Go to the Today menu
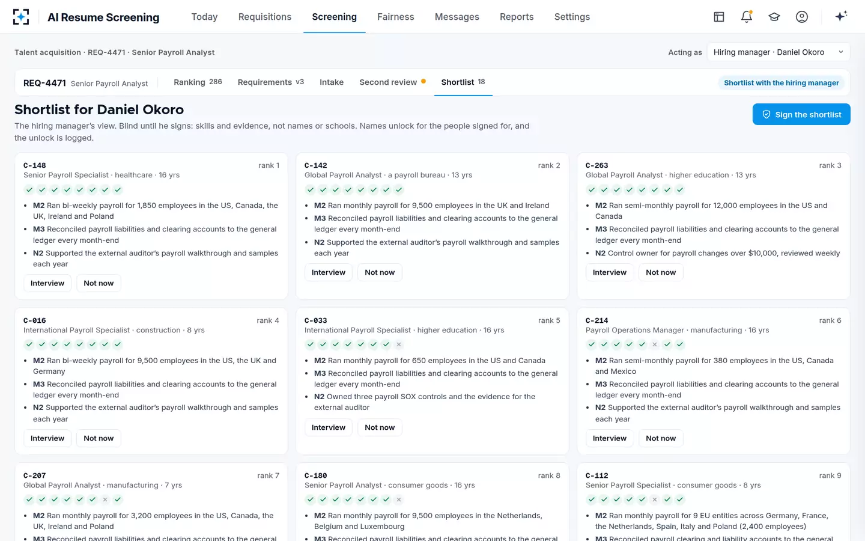This screenshot has width=865, height=541. click(204, 17)
